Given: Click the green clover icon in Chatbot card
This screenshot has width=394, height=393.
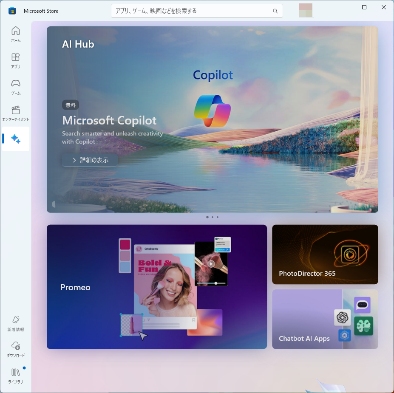Looking at the screenshot, I should (363, 326).
